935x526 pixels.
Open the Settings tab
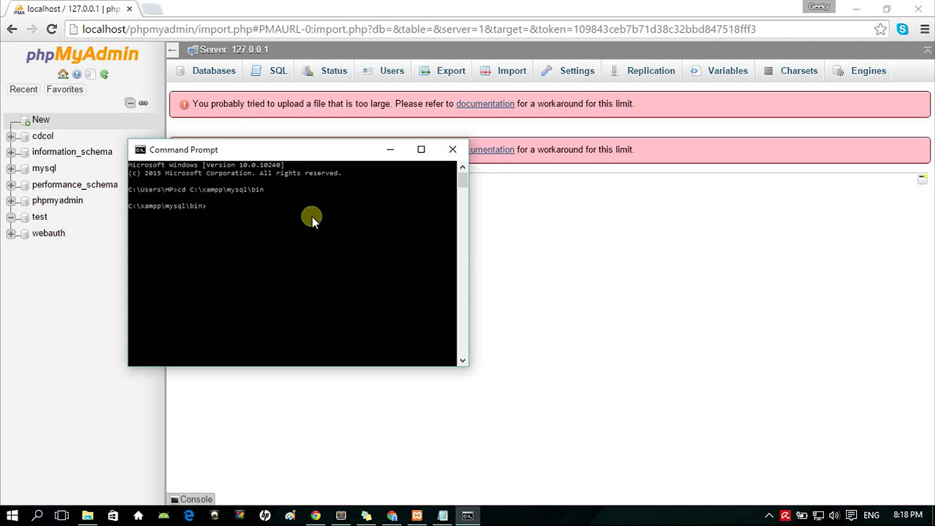(568, 71)
